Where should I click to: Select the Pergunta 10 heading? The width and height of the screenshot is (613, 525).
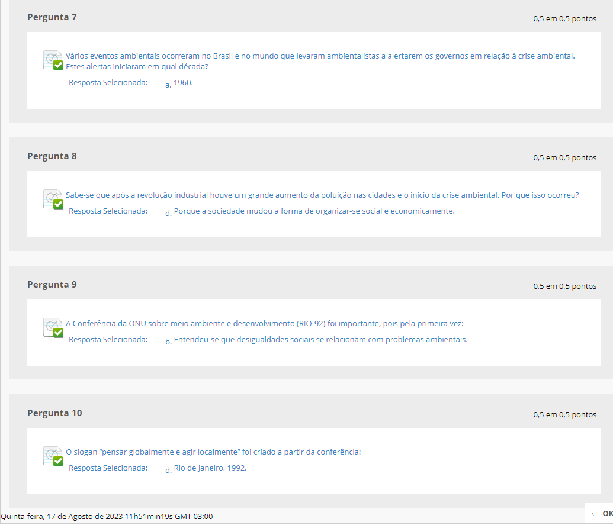pyautogui.click(x=54, y=413)
